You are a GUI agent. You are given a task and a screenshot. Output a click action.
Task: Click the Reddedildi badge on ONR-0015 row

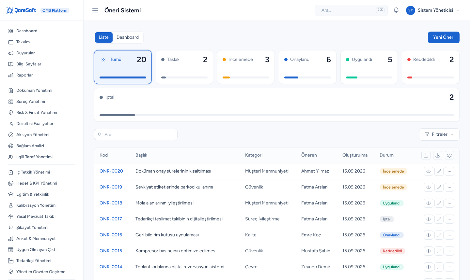click(x=392, y=251)
